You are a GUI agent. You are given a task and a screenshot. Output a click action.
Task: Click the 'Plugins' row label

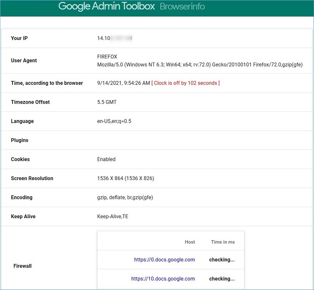[20, 141]
